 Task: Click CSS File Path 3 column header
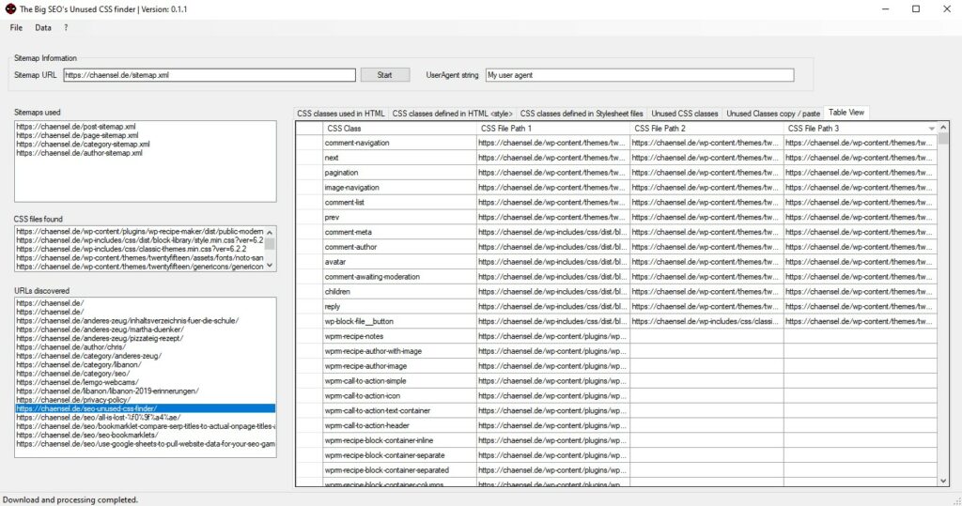click(860, 129)
